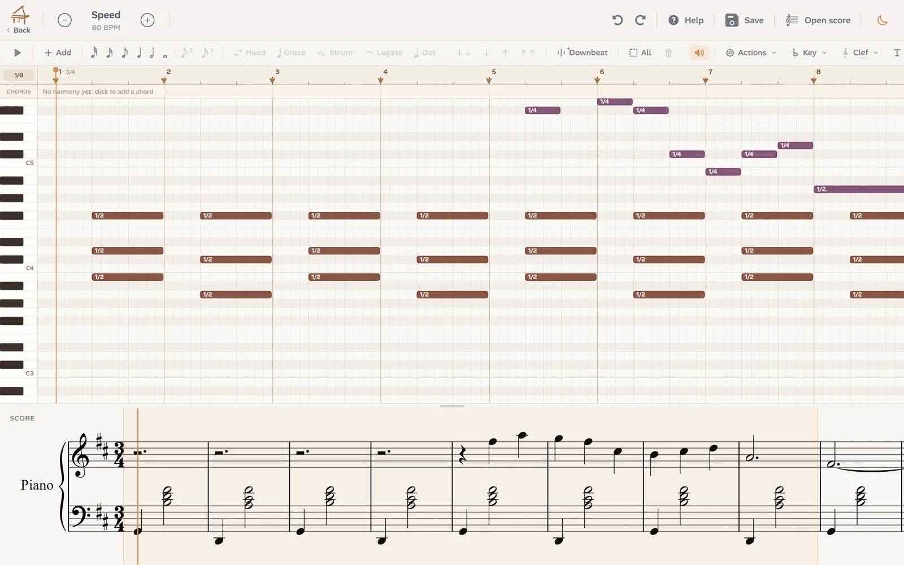Toggle the Dot option for notes
The width and height of the screenshot is (904, 565).
(x=425, y=53)
